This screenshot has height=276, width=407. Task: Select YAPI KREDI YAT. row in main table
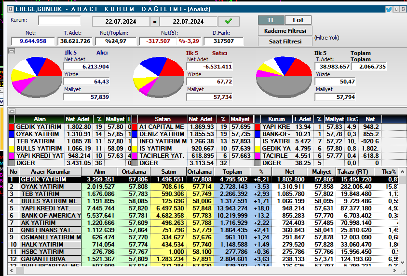pyautogui.click(x=203, y=208)
